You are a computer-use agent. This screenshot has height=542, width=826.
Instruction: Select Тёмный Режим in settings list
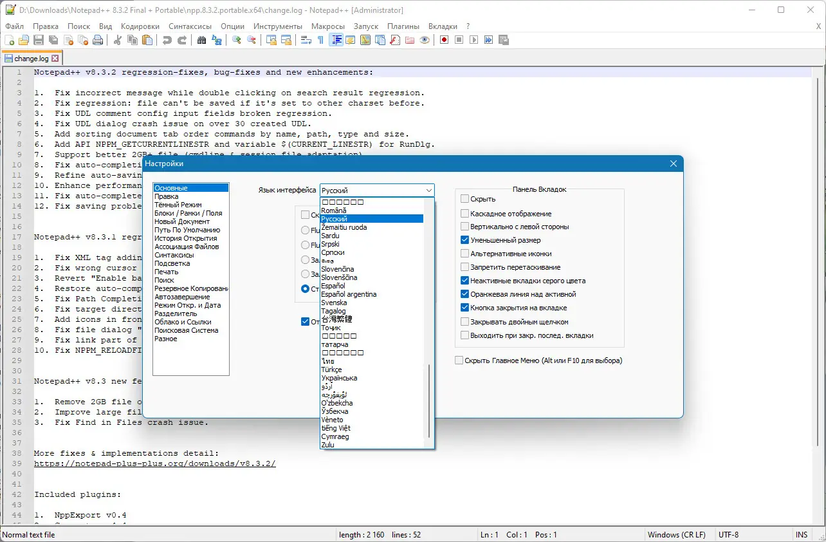coord(178,205)
